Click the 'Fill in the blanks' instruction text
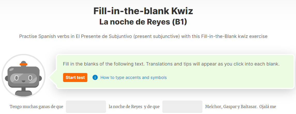 (171, 64)
